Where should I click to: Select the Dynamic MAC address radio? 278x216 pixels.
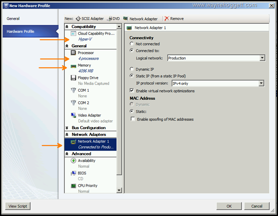[x=131, y=104]
